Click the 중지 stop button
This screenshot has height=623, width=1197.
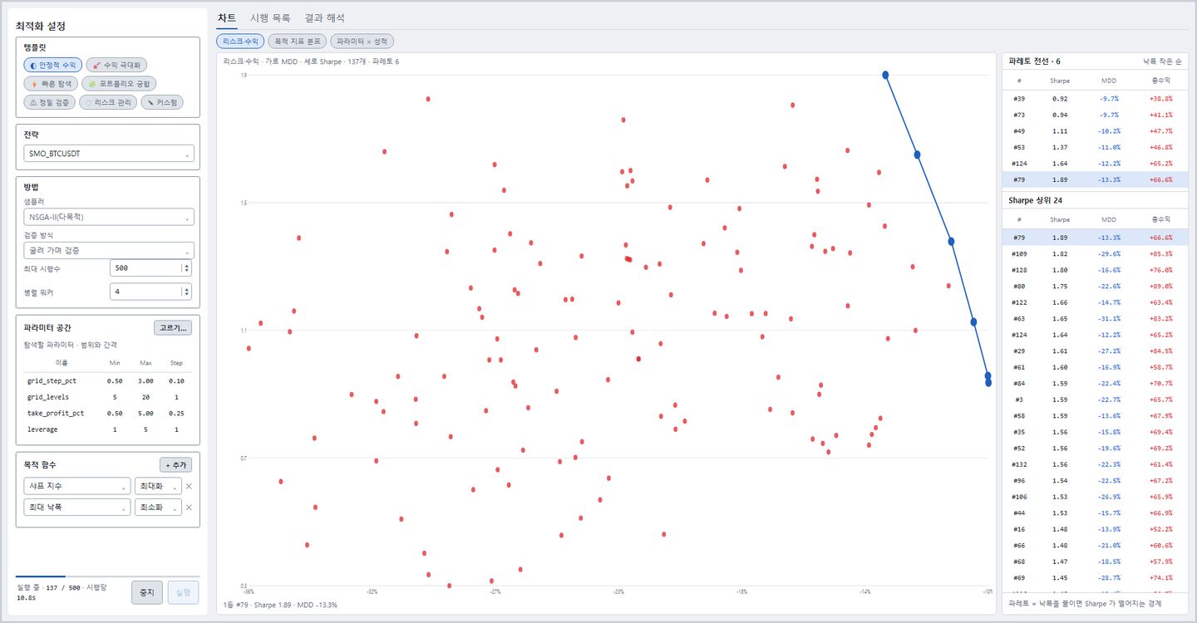pos(147,592)
